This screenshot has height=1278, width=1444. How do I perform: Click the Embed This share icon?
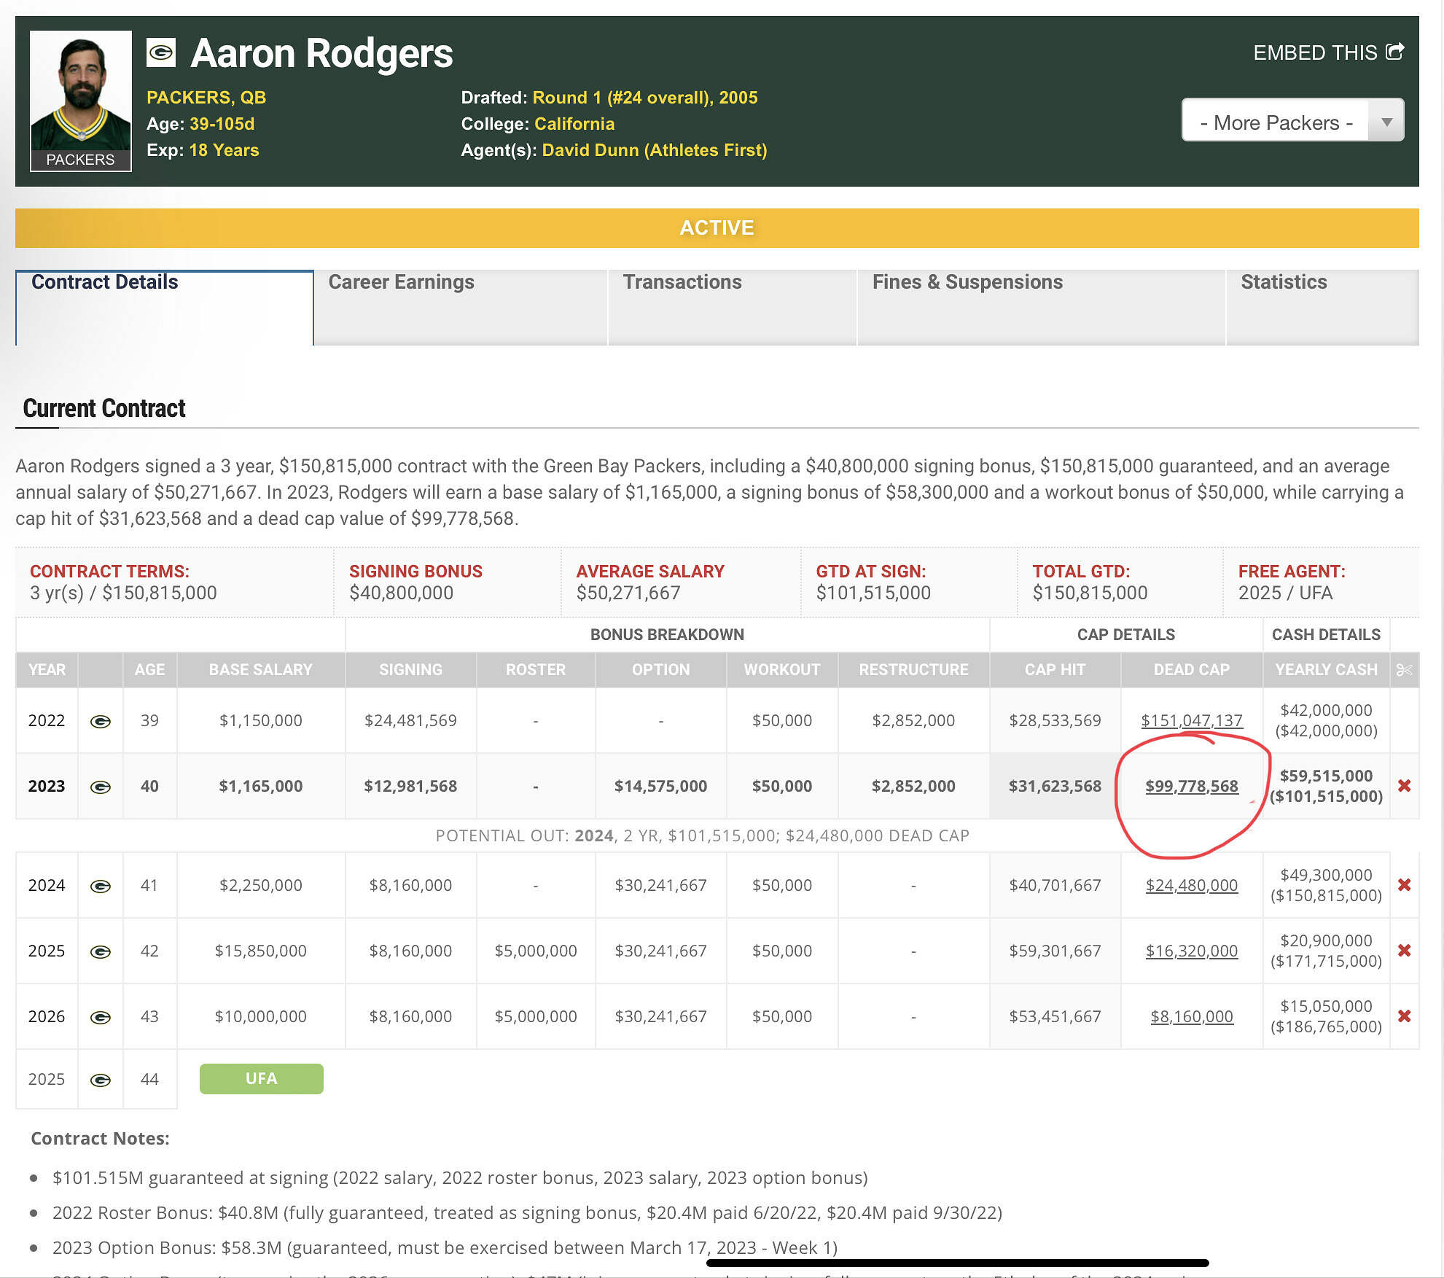coord(1394,52)
